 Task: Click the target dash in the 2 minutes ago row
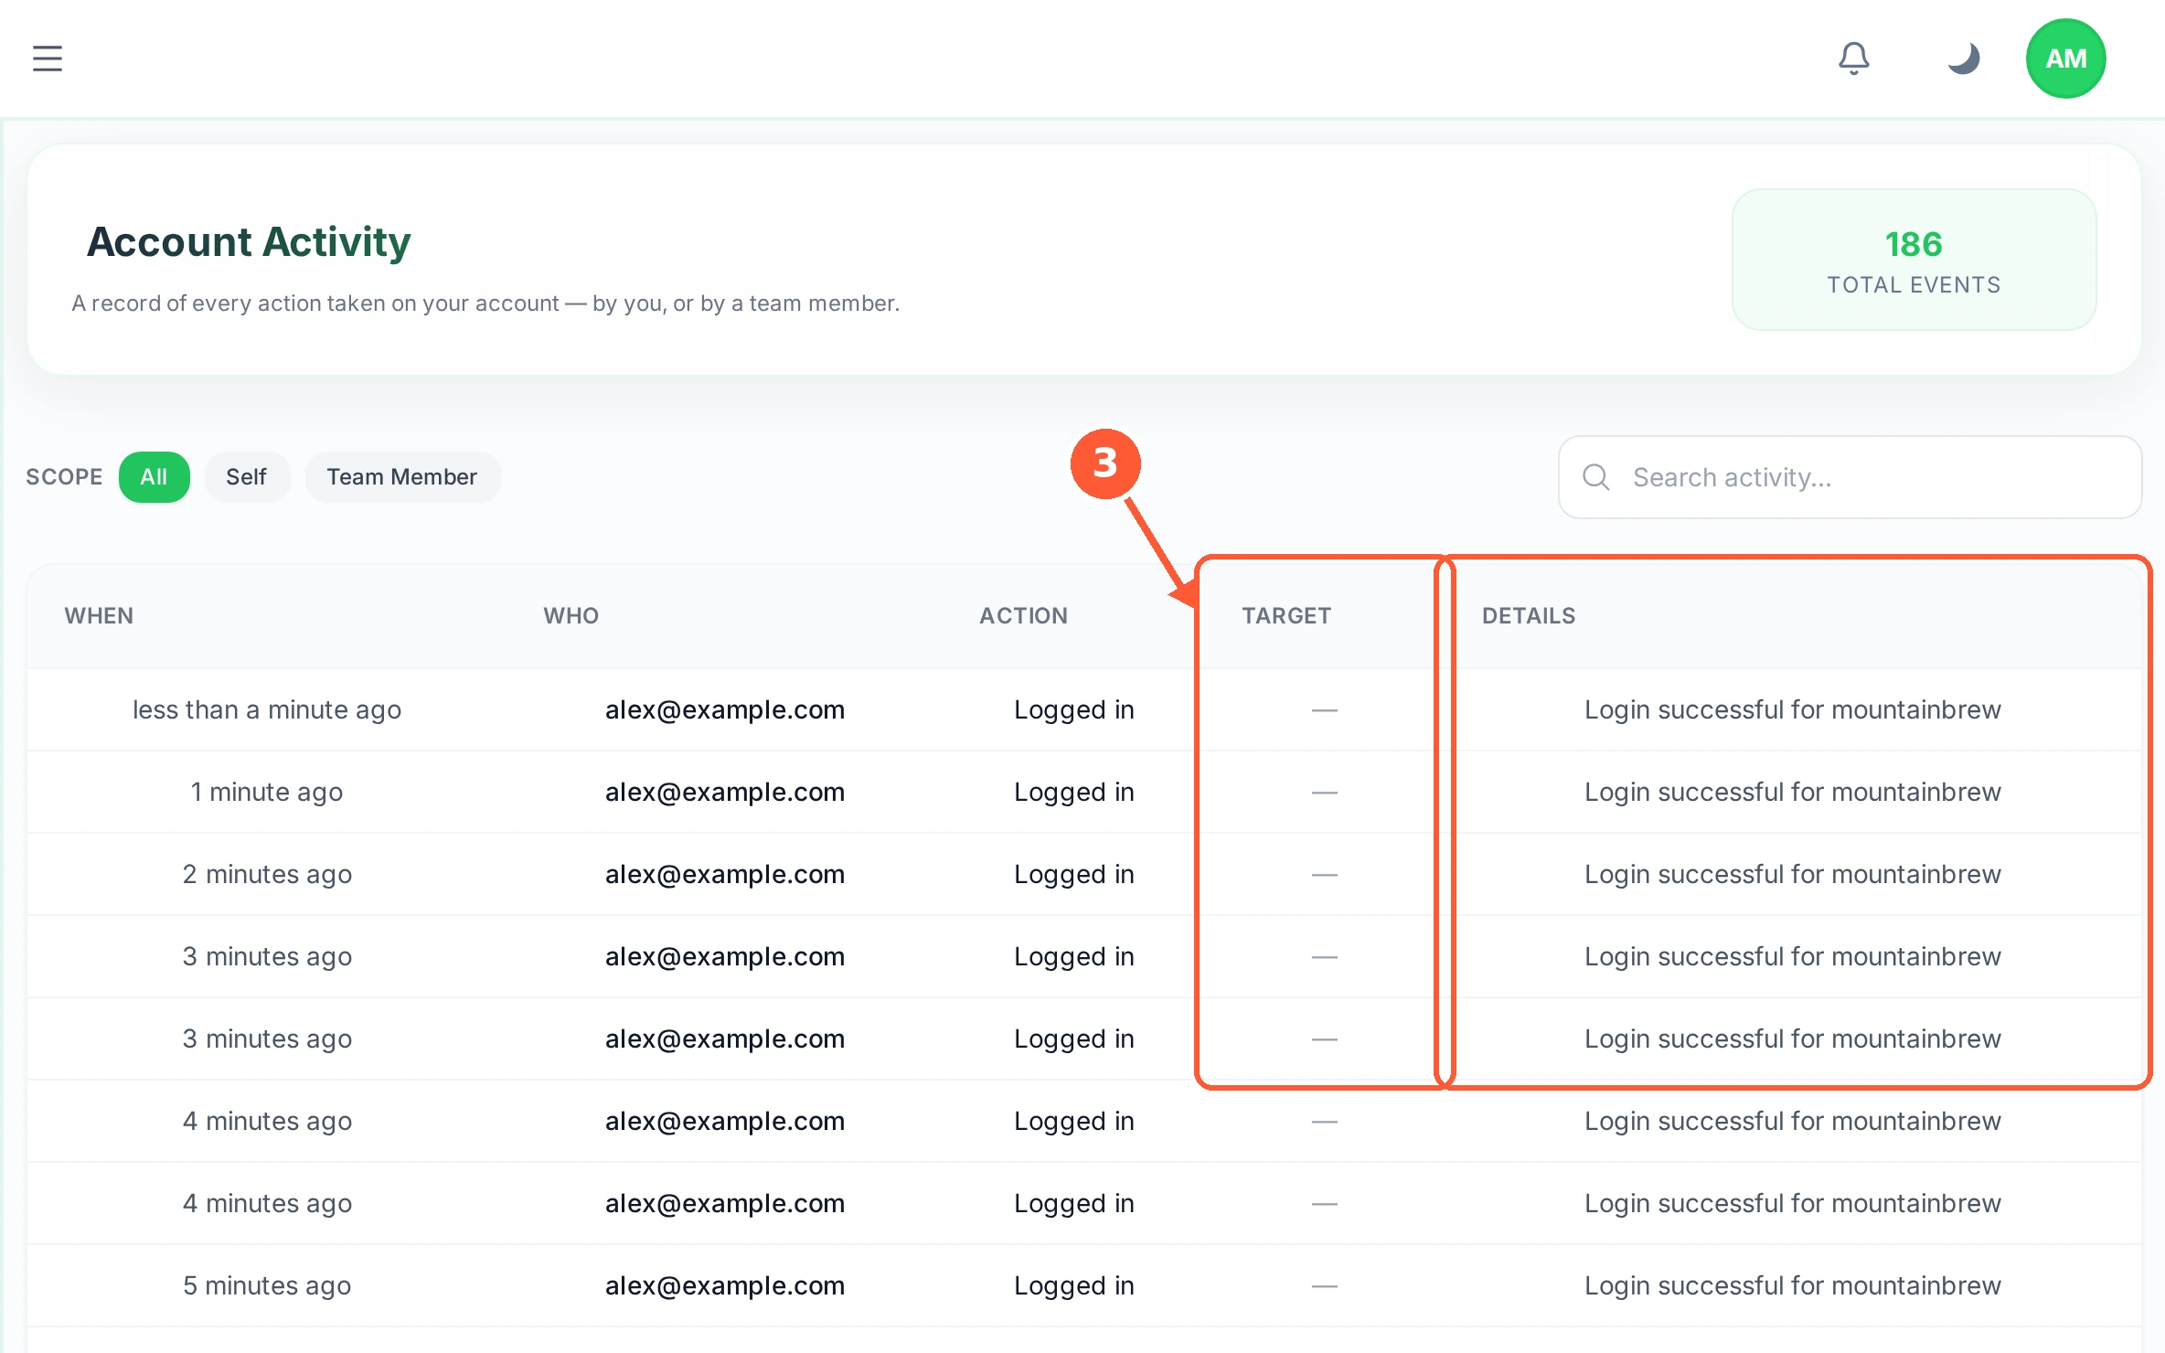click(x=1324, y=875)
